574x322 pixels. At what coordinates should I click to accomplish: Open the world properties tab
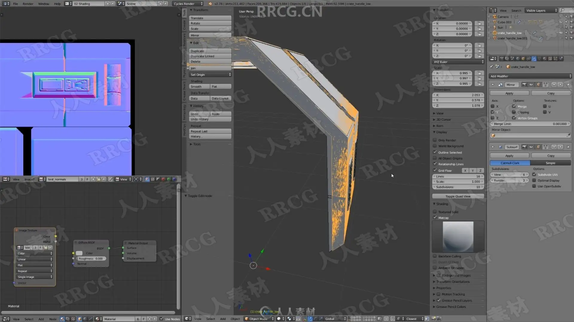coord(518,58)
